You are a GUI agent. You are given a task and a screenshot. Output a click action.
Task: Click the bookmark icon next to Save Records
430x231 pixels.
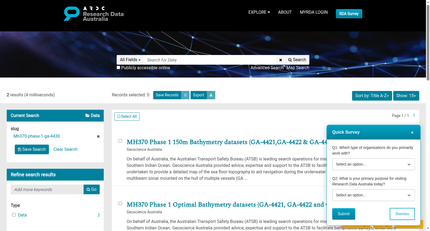(x=185, y=95)
